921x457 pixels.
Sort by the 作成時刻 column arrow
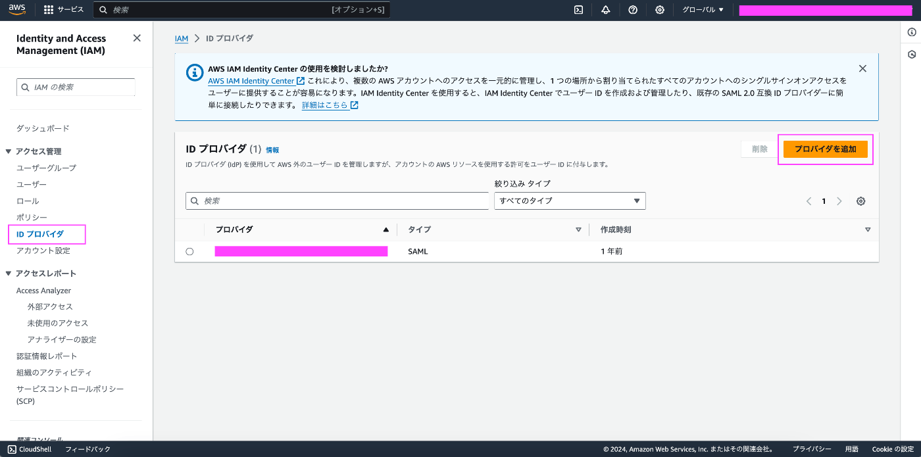(868, 229)
